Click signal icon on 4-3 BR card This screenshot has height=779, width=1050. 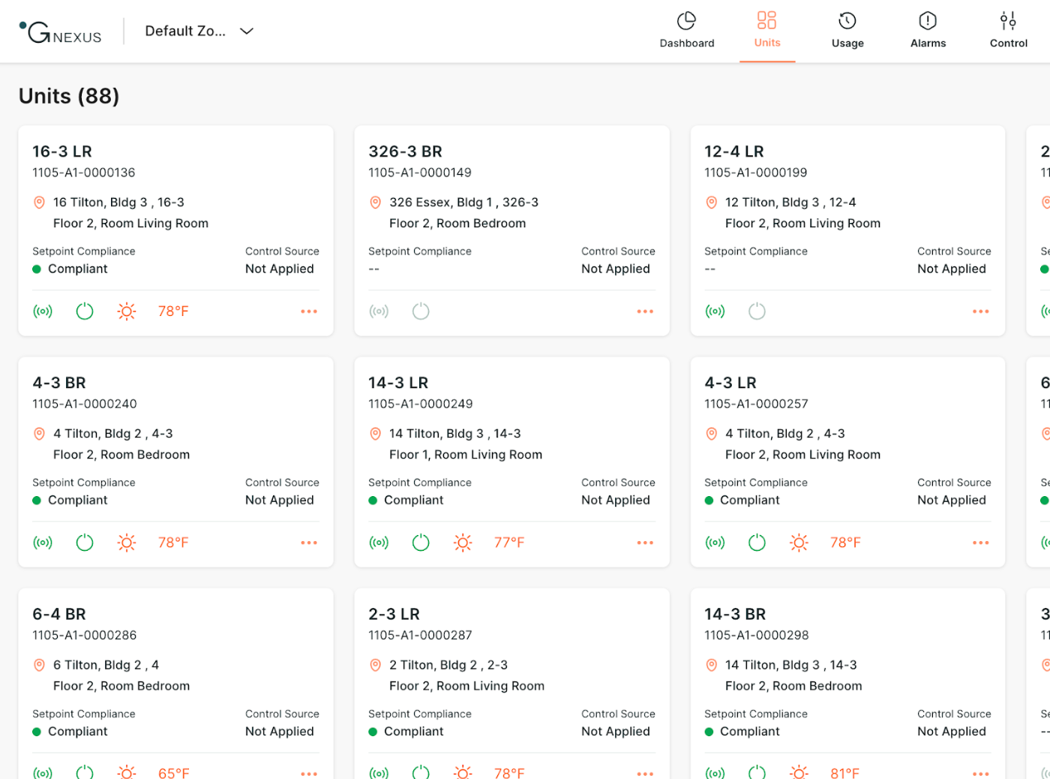pos(43,543)
